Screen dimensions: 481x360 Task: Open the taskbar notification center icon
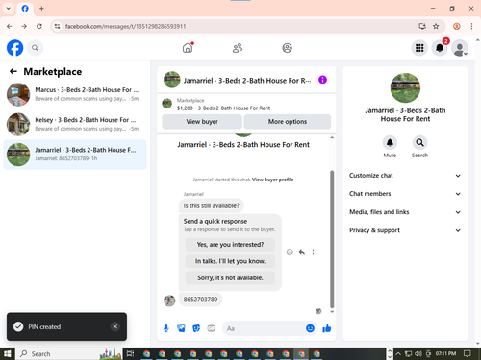pyautogui.click(x=468, y=353)
